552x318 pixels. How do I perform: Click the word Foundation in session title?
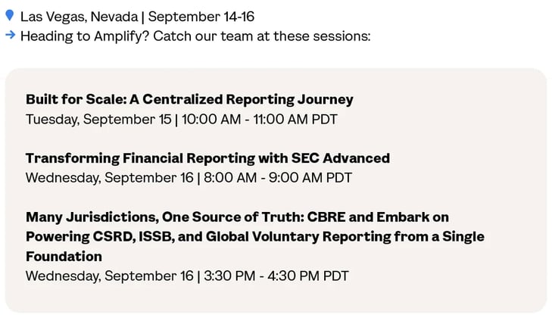[x=64, y=257]
